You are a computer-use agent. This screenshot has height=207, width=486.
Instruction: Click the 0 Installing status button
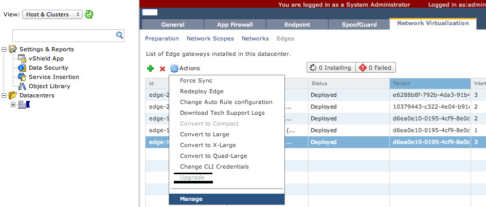330,68
